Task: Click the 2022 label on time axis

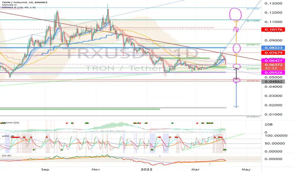Action: click(x=146, y=170)
